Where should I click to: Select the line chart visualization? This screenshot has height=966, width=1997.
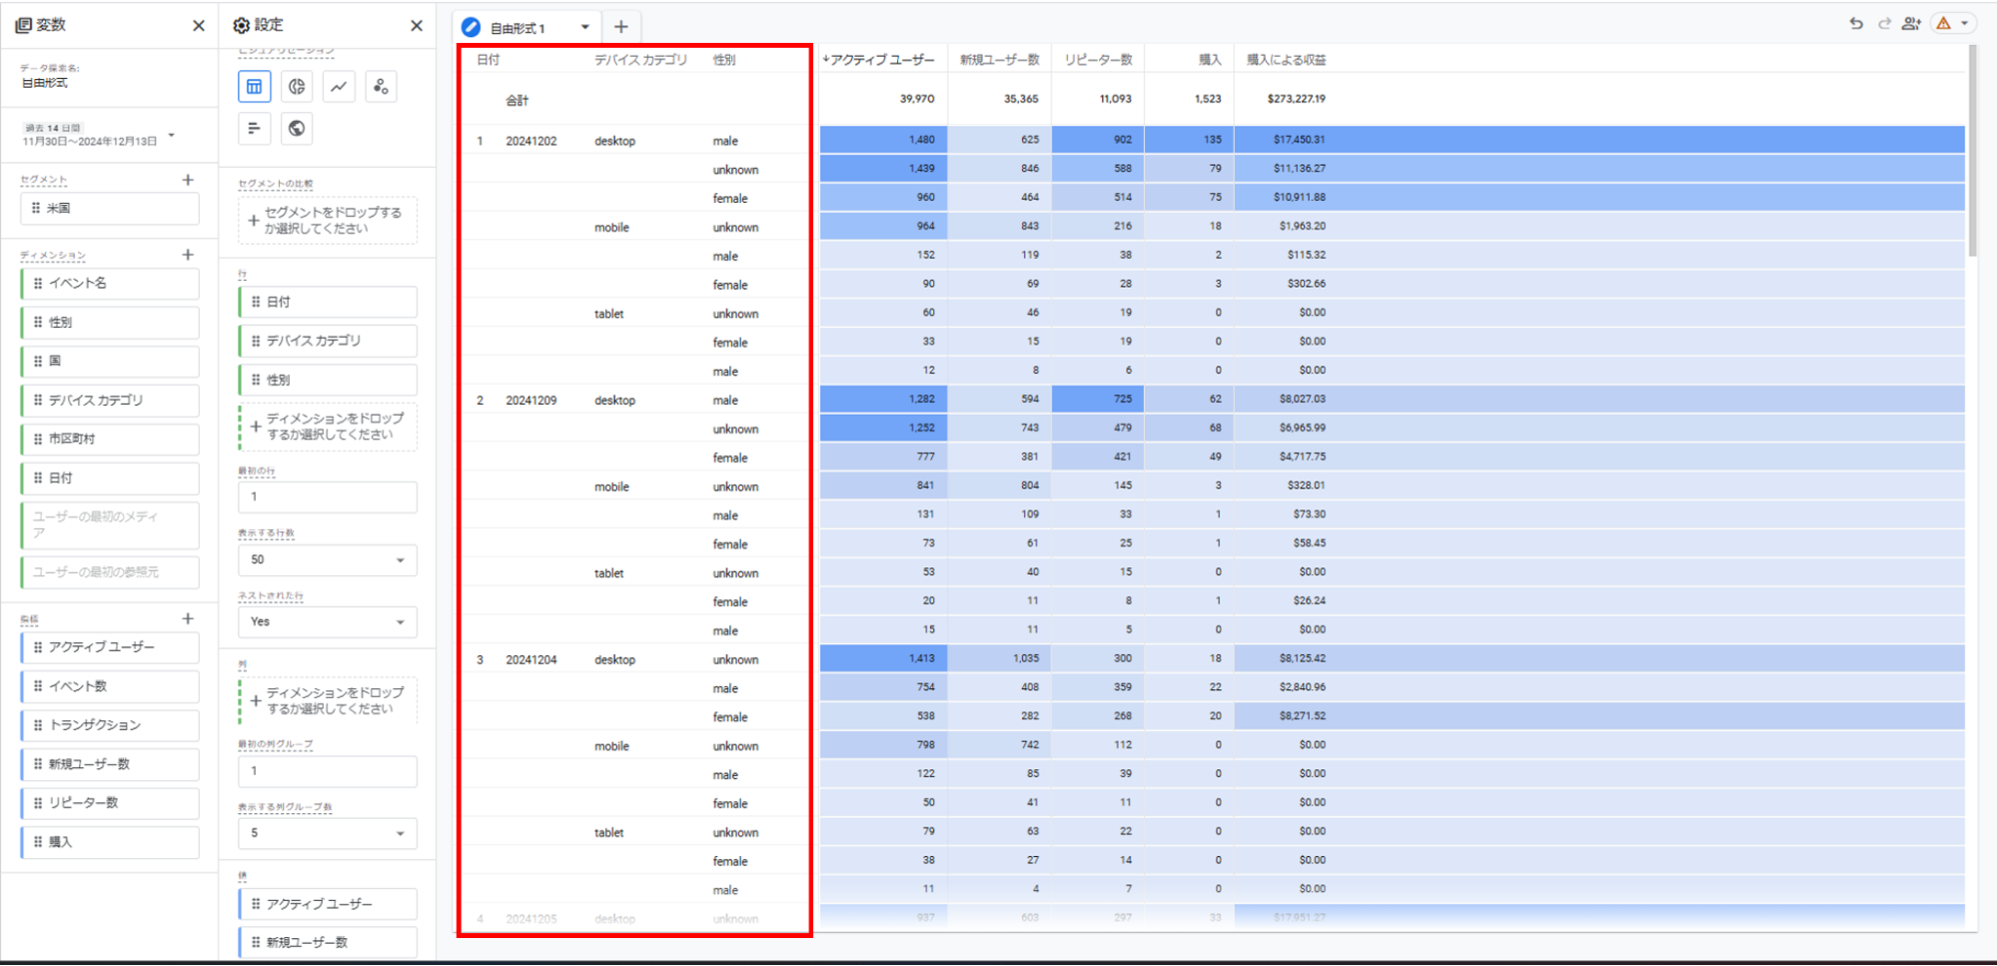pos(339,87)
